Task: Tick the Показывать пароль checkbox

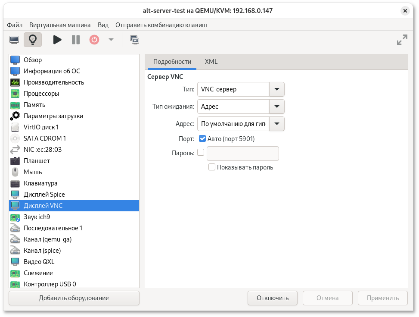Action: (212, 167)
